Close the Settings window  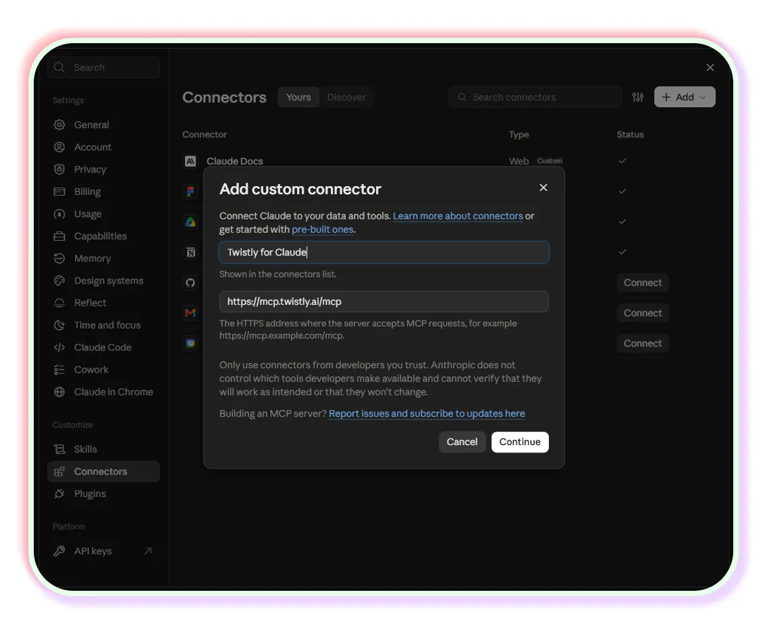point(710,67)
